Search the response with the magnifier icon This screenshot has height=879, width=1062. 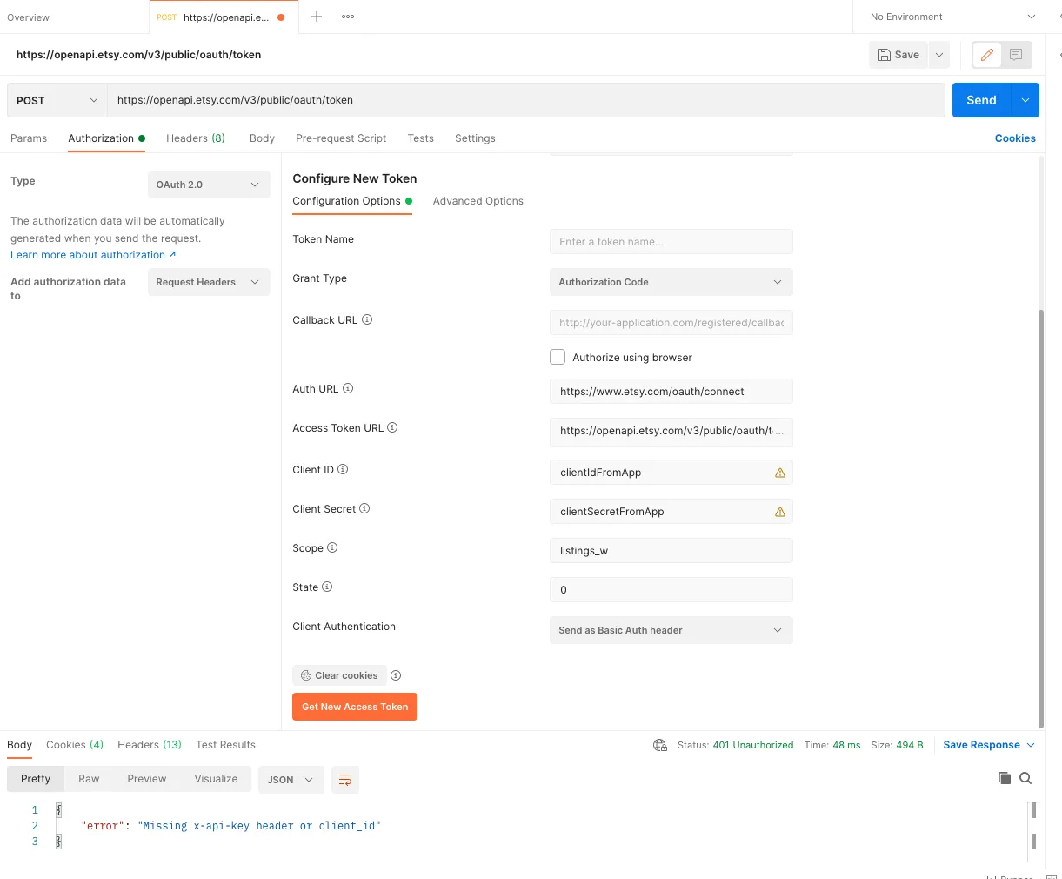point(1025,778)
